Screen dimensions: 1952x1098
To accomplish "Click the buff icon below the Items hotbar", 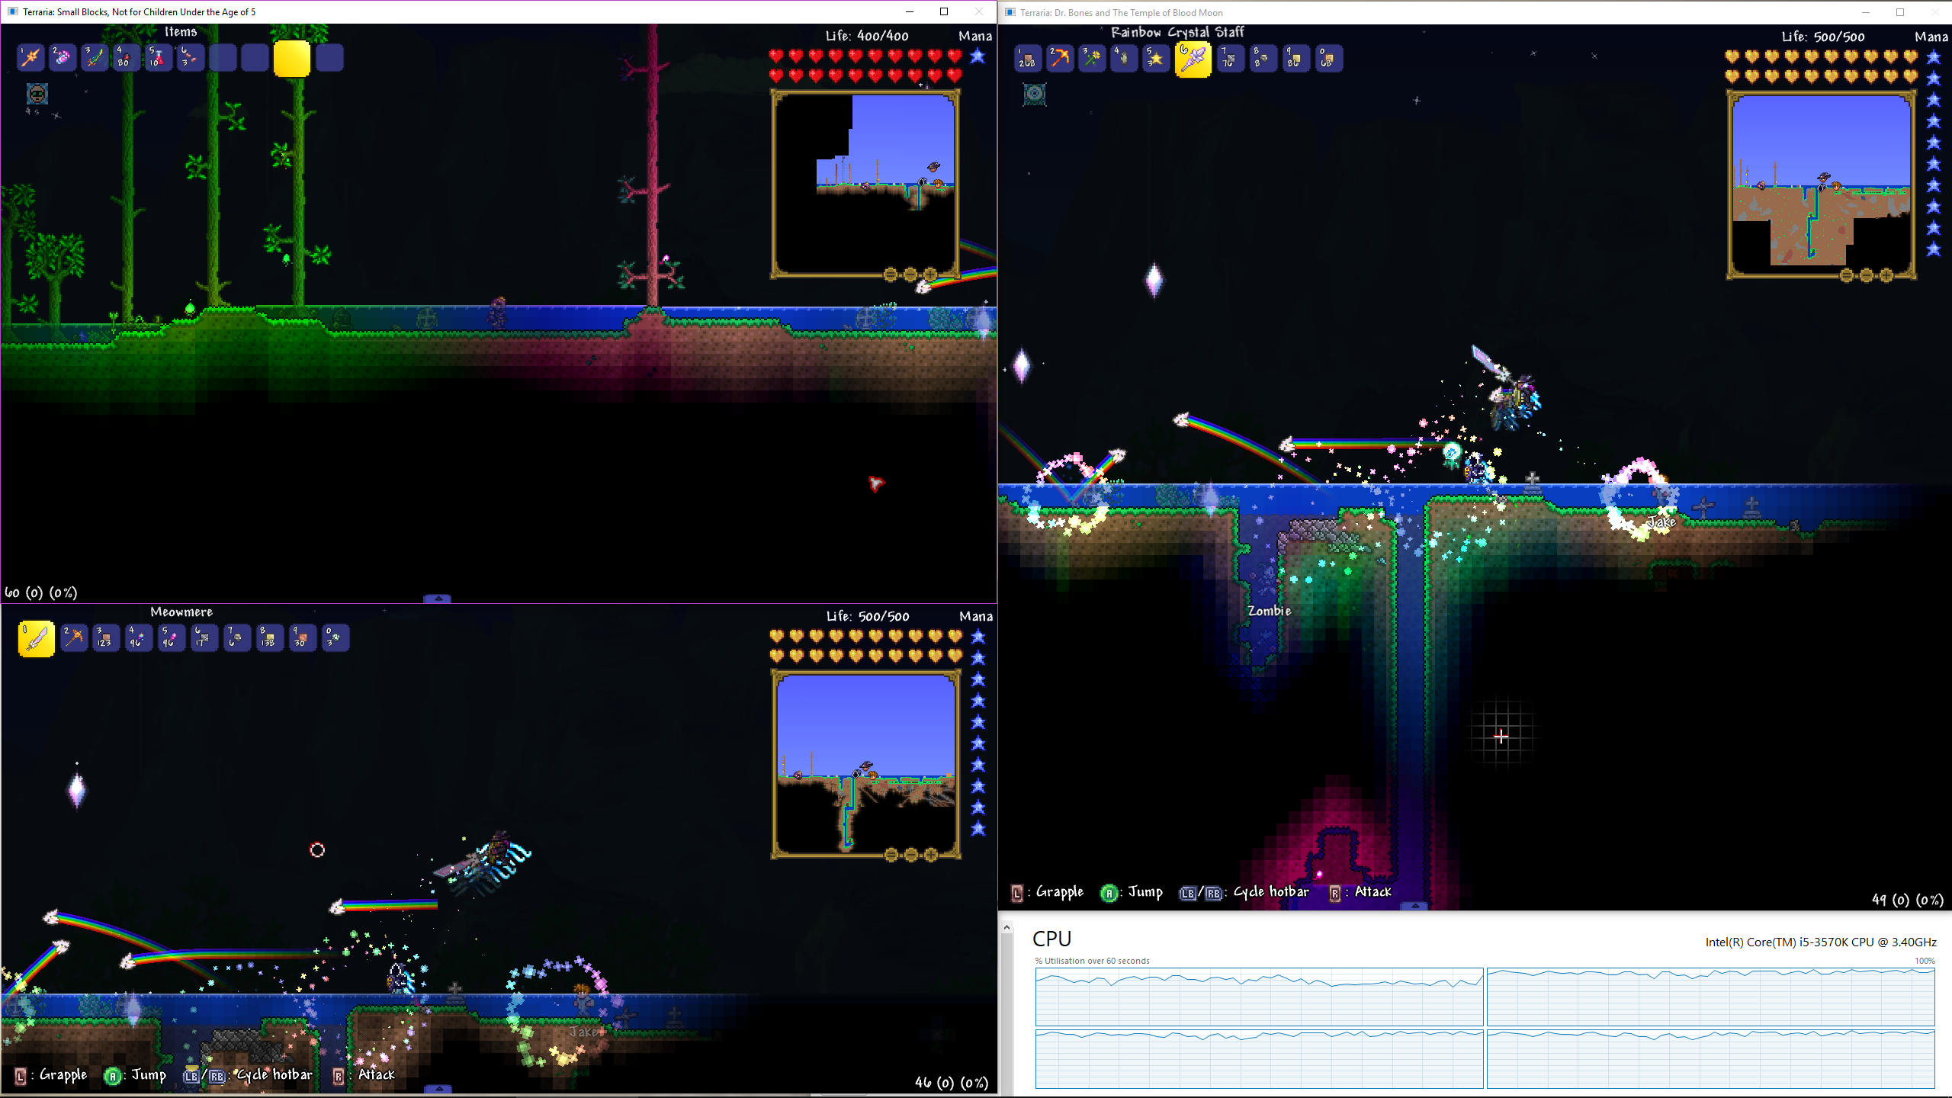I will [x=36, y=94].
